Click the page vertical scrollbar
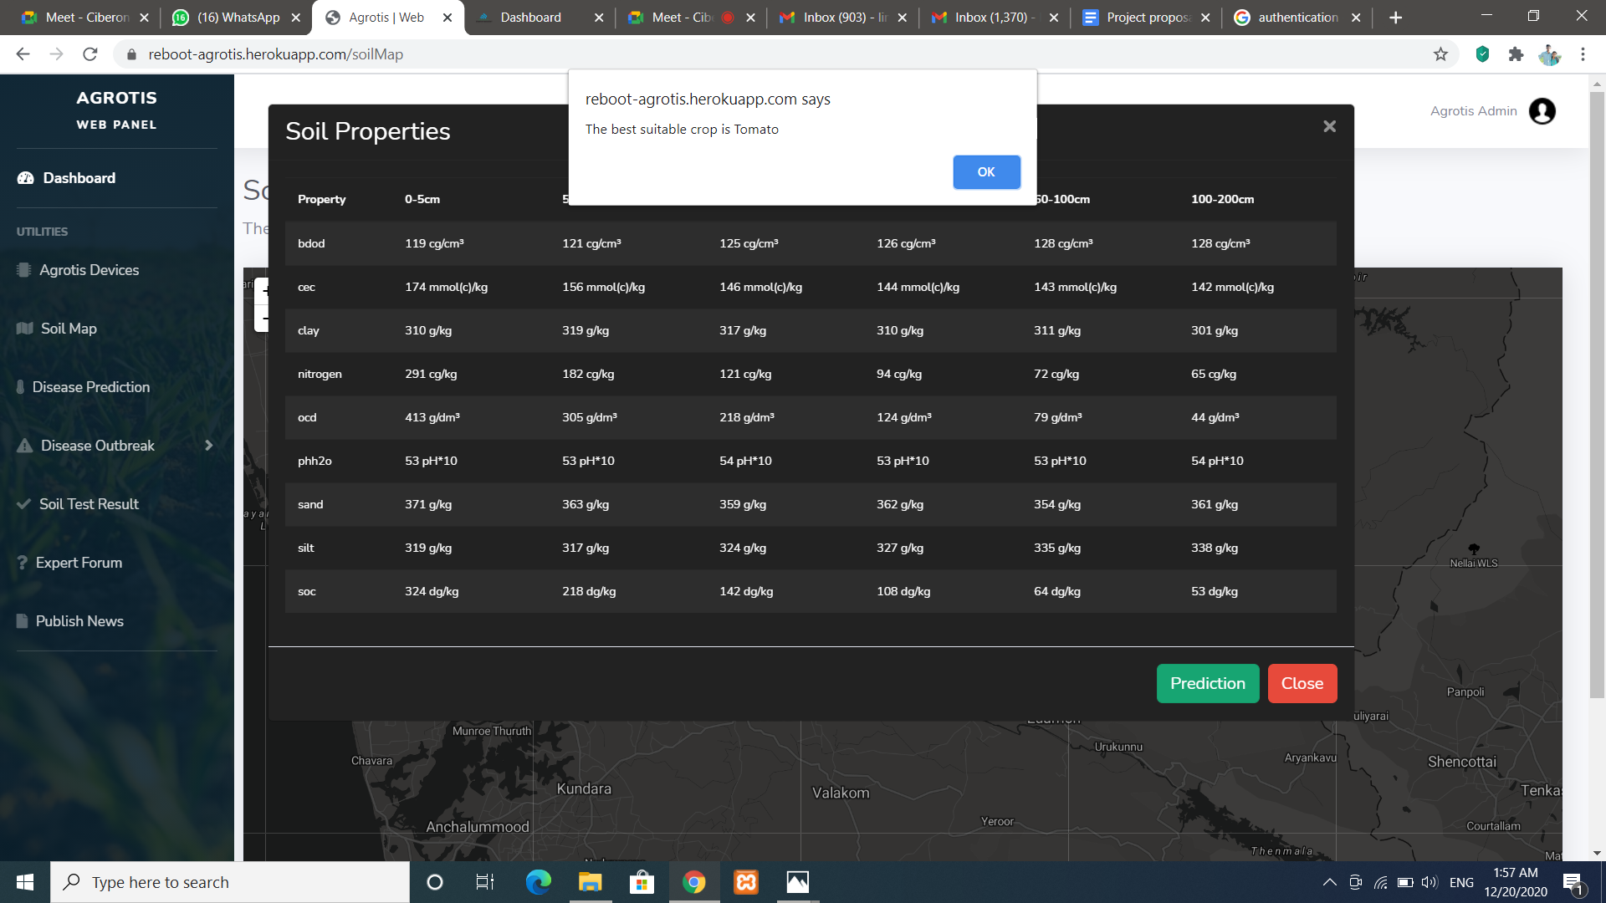 (1597, 393)
